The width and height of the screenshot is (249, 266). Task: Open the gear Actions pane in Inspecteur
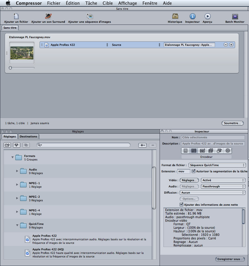click(x=228, y=151)
